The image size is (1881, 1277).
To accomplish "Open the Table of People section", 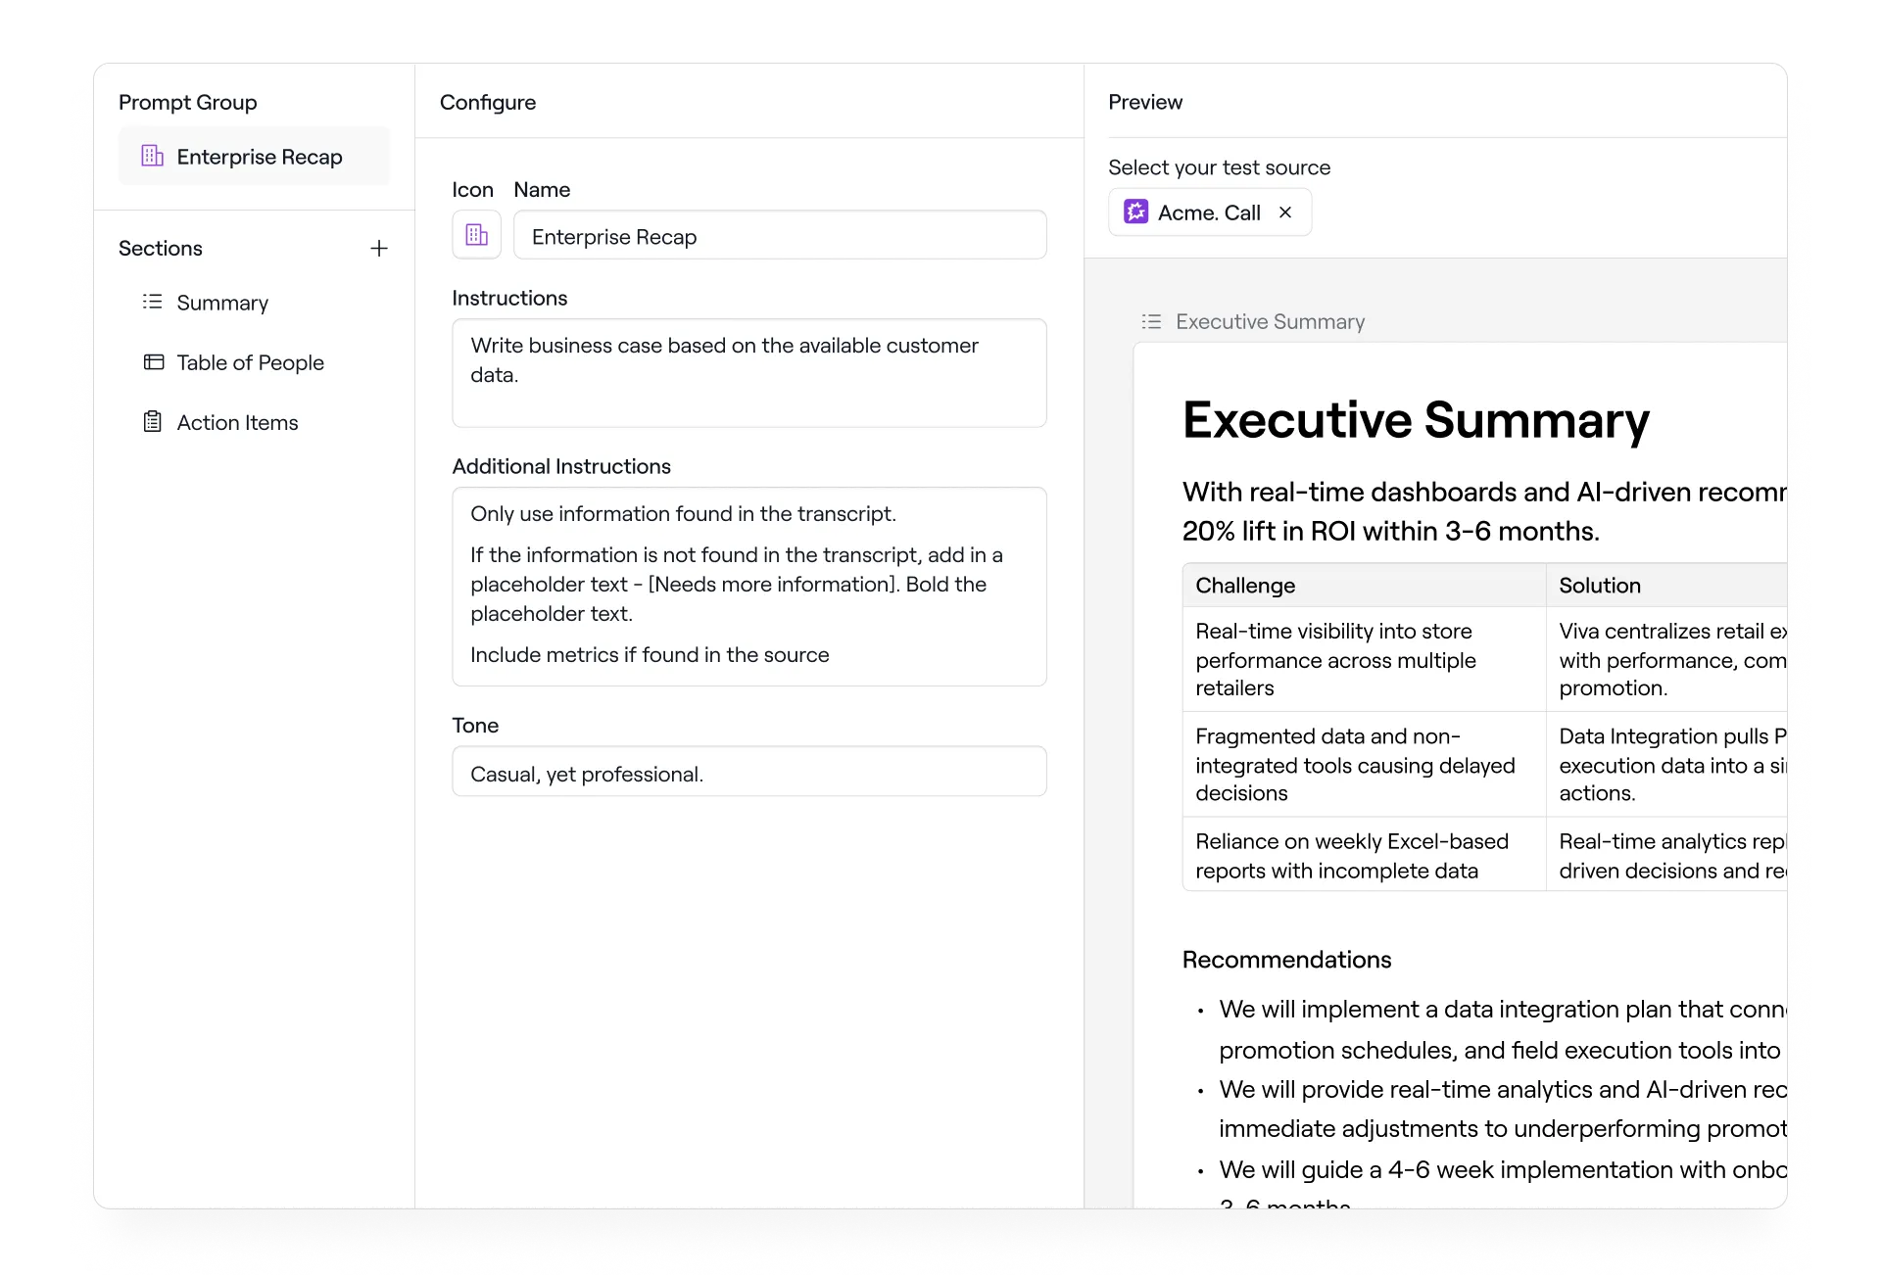I will [x=250, y=362].
